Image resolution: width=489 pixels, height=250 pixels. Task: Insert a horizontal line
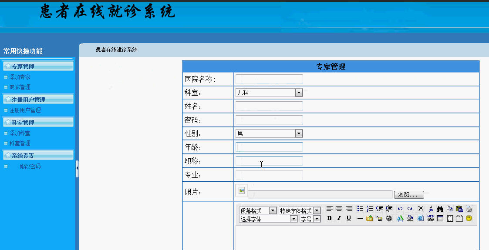point(360,218)
